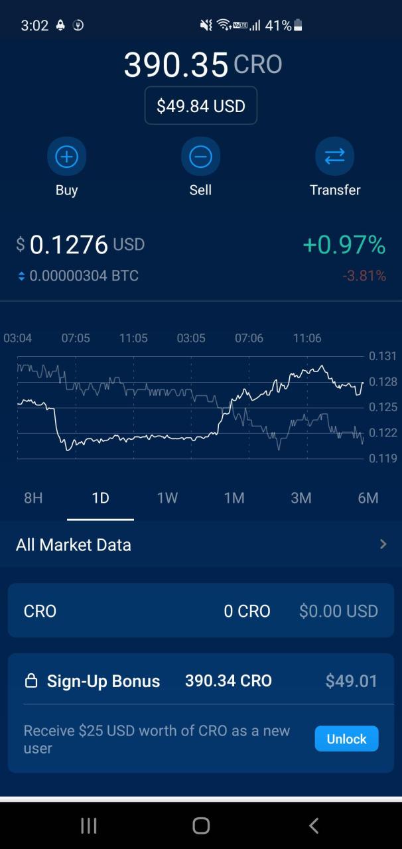Open details with the All Market Data arrow
Viewport: 402px width, 849px height.
point(383,544)
